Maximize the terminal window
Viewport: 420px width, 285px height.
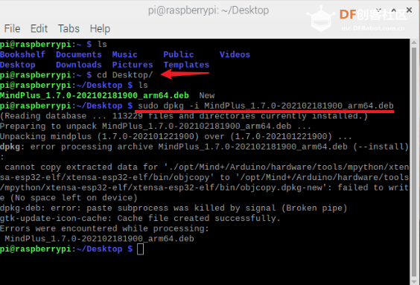tap(393, 10)
